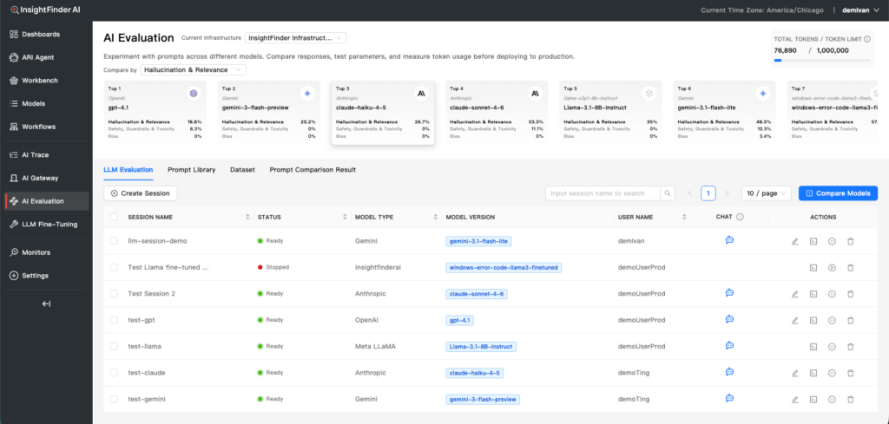Click the session name search field
Image resolution: width=889 pixels, height=424 pixels.
tap(603, 193)
